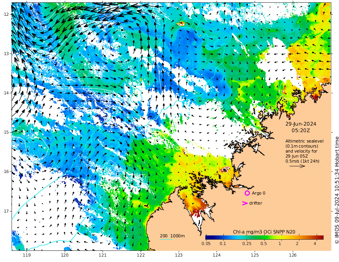Select the time text 05:20Z

[301, 131]
